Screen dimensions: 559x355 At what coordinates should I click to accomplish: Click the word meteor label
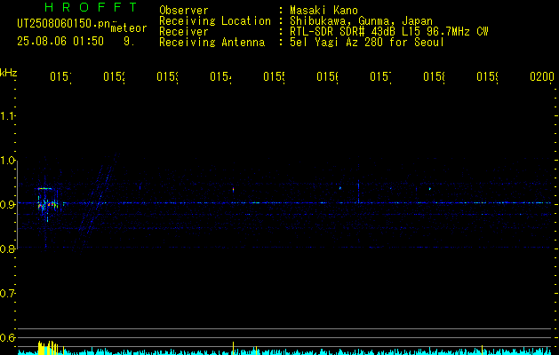point(129,28)
